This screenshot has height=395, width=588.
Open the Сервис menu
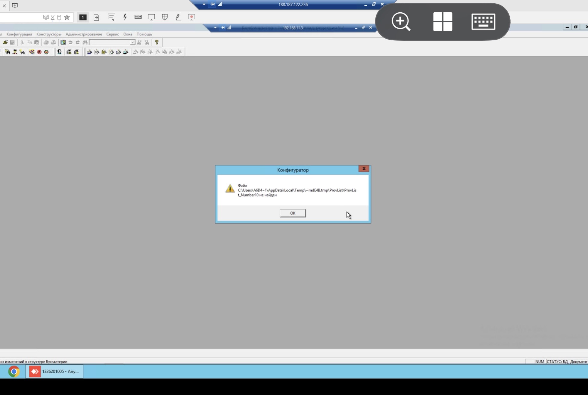[x=112, y=34]
